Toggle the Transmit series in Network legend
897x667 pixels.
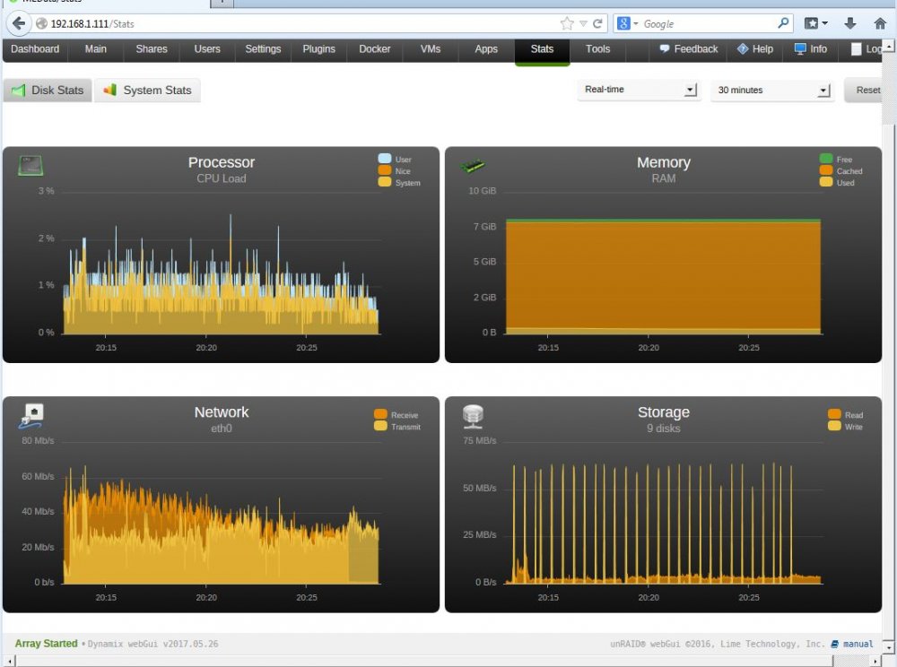397,427
